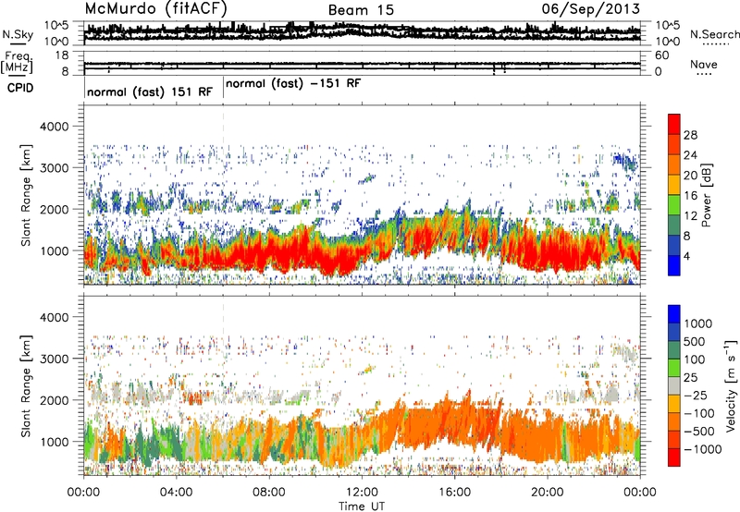Click the '28' power colorbar value
The width and height of the screenshot is (740, 512).
coord(690,135)
